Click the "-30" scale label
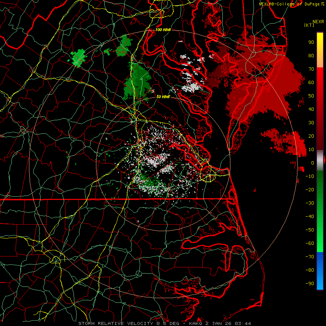This screenshot has height=326, width=326. [310, 203]
